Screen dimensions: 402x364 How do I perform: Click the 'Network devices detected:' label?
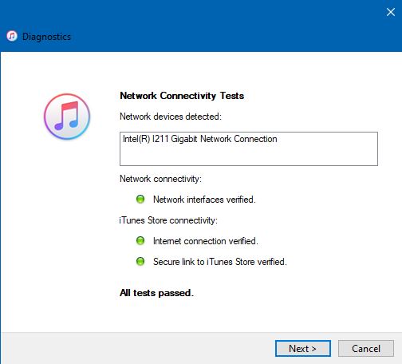coord(171,117)
